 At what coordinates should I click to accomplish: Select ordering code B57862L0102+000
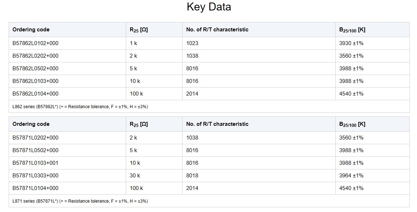point(35,43)
